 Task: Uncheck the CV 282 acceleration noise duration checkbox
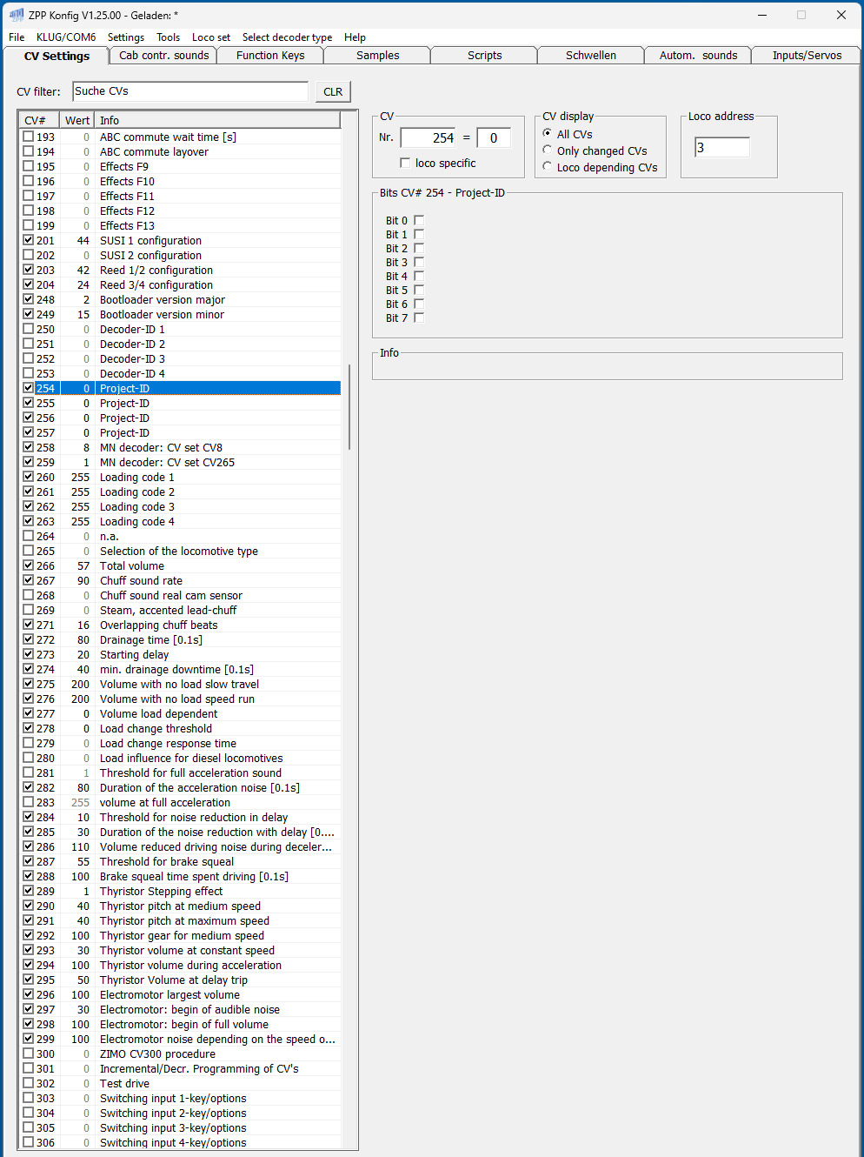coord(29,787)
